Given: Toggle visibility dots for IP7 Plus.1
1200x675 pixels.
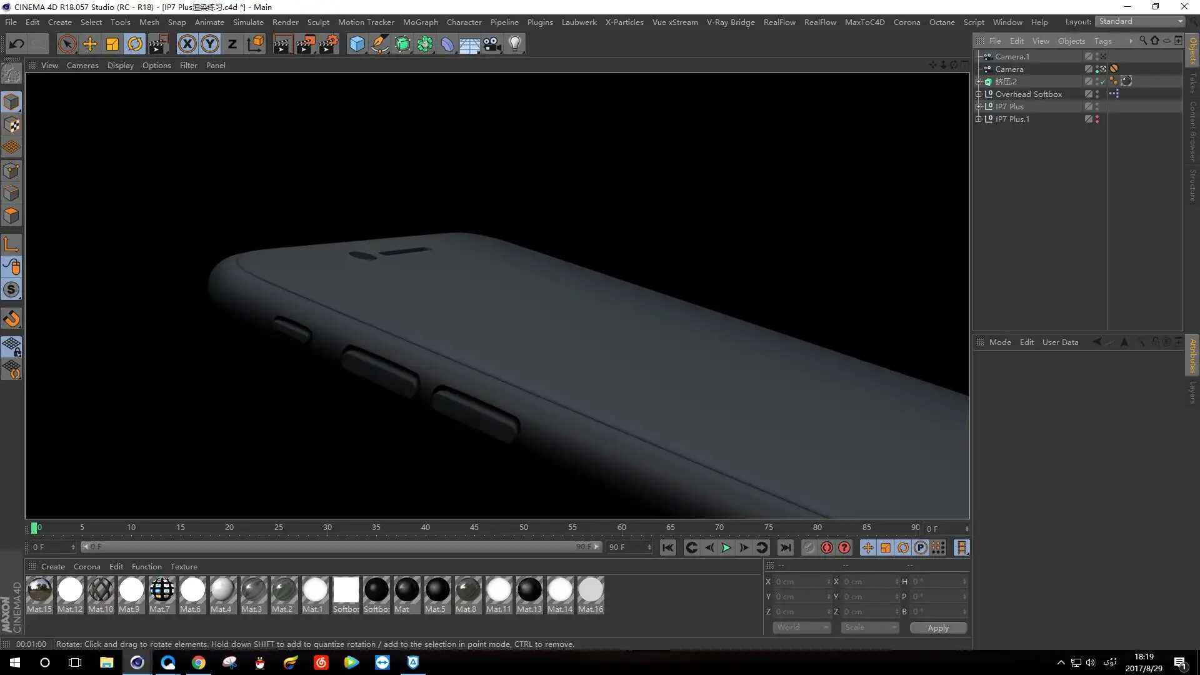Looking at the screenshot, I should point(1097,119).
